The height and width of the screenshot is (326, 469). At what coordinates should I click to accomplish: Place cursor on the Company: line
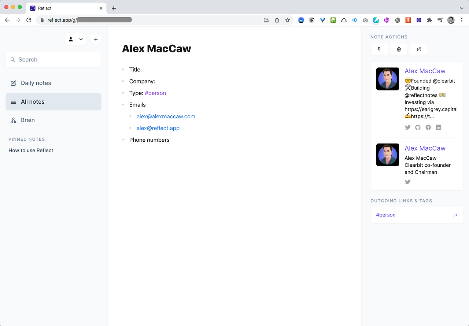pyautogui.click(x=142, y=81)
